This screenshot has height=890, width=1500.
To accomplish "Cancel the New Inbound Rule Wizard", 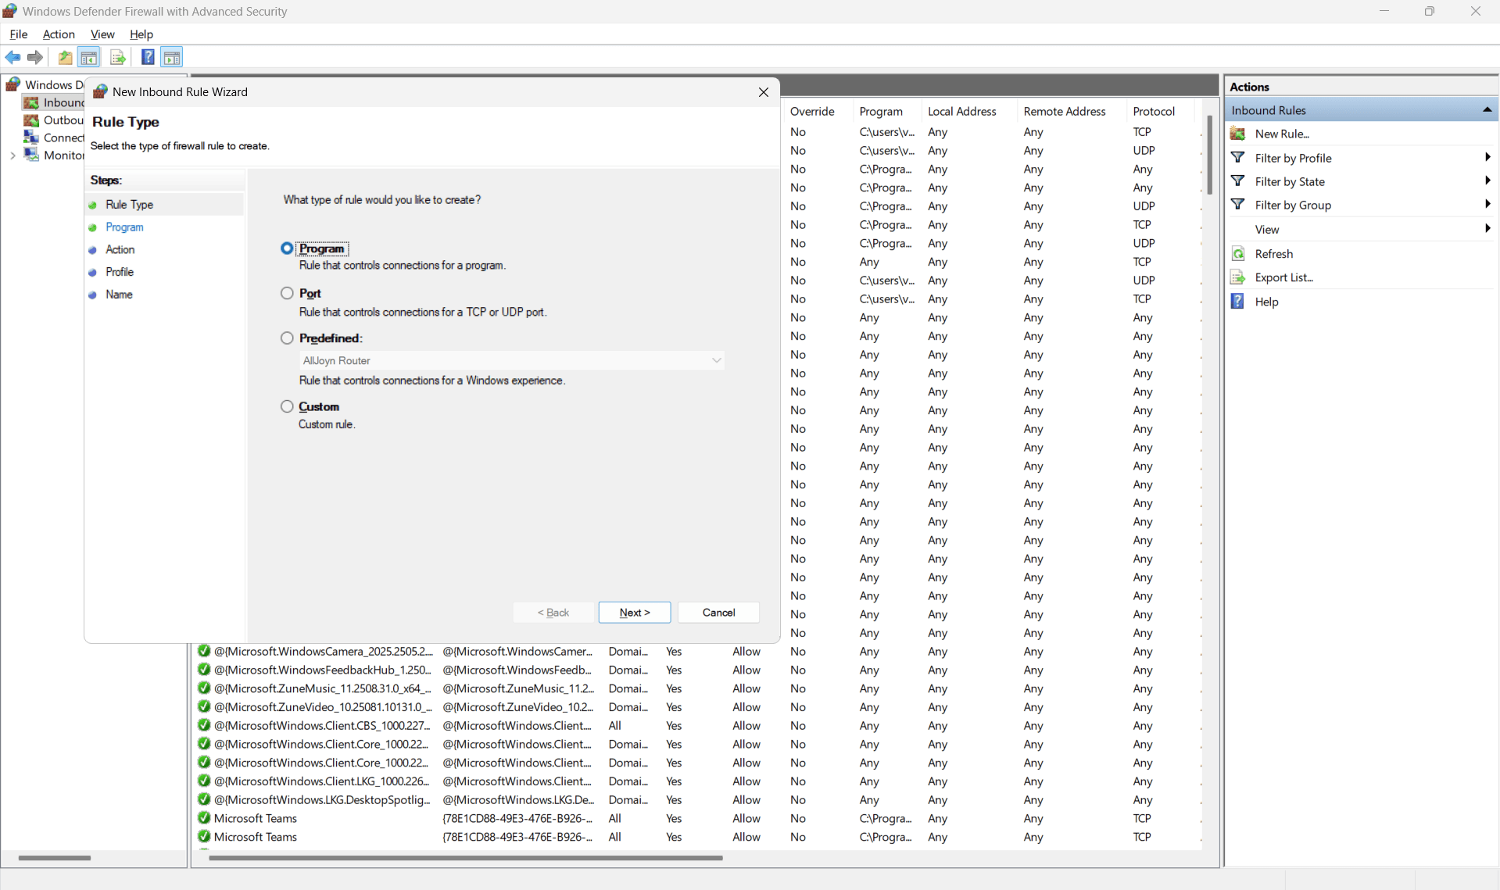I will (718, 613).
